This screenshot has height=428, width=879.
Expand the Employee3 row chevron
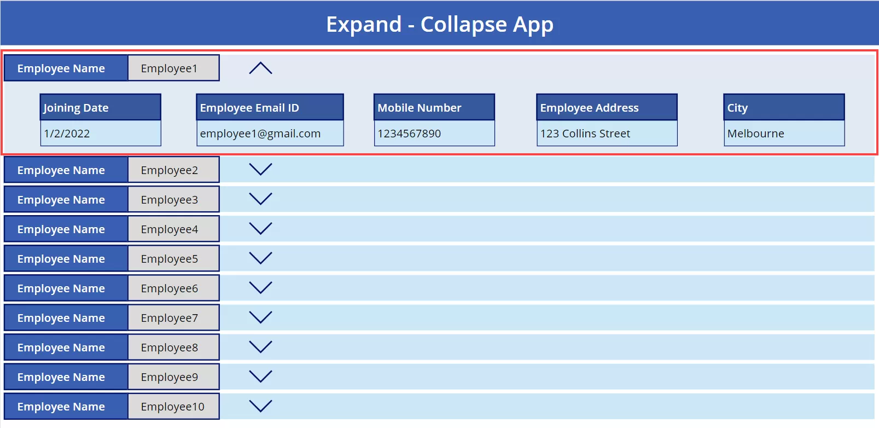[260, 199]
